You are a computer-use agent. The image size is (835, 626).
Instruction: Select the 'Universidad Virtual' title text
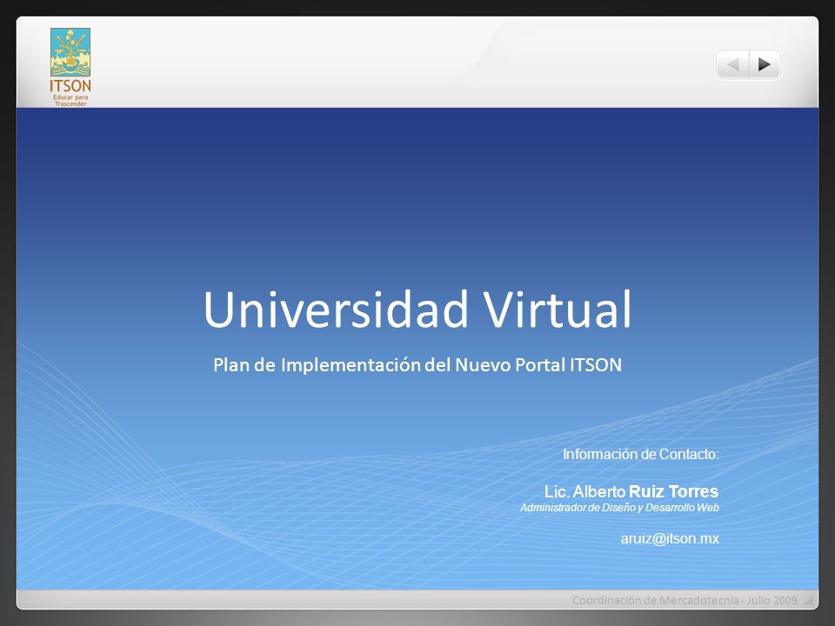click(417, 310)
